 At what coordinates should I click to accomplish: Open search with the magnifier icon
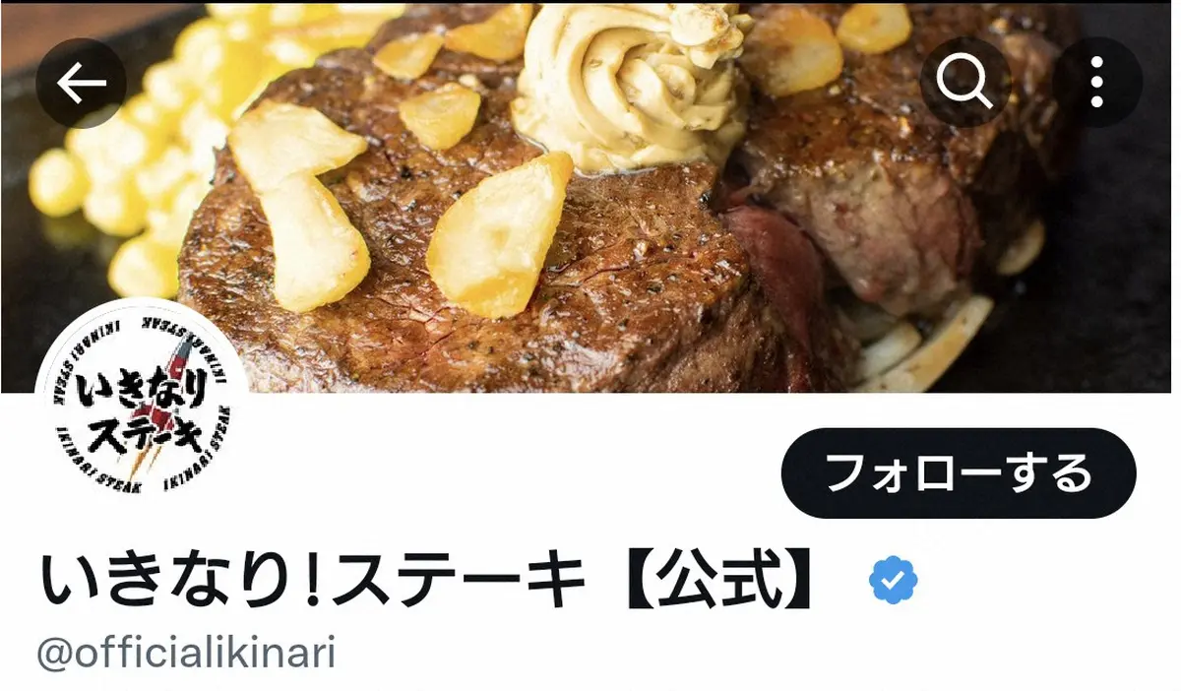965,85
